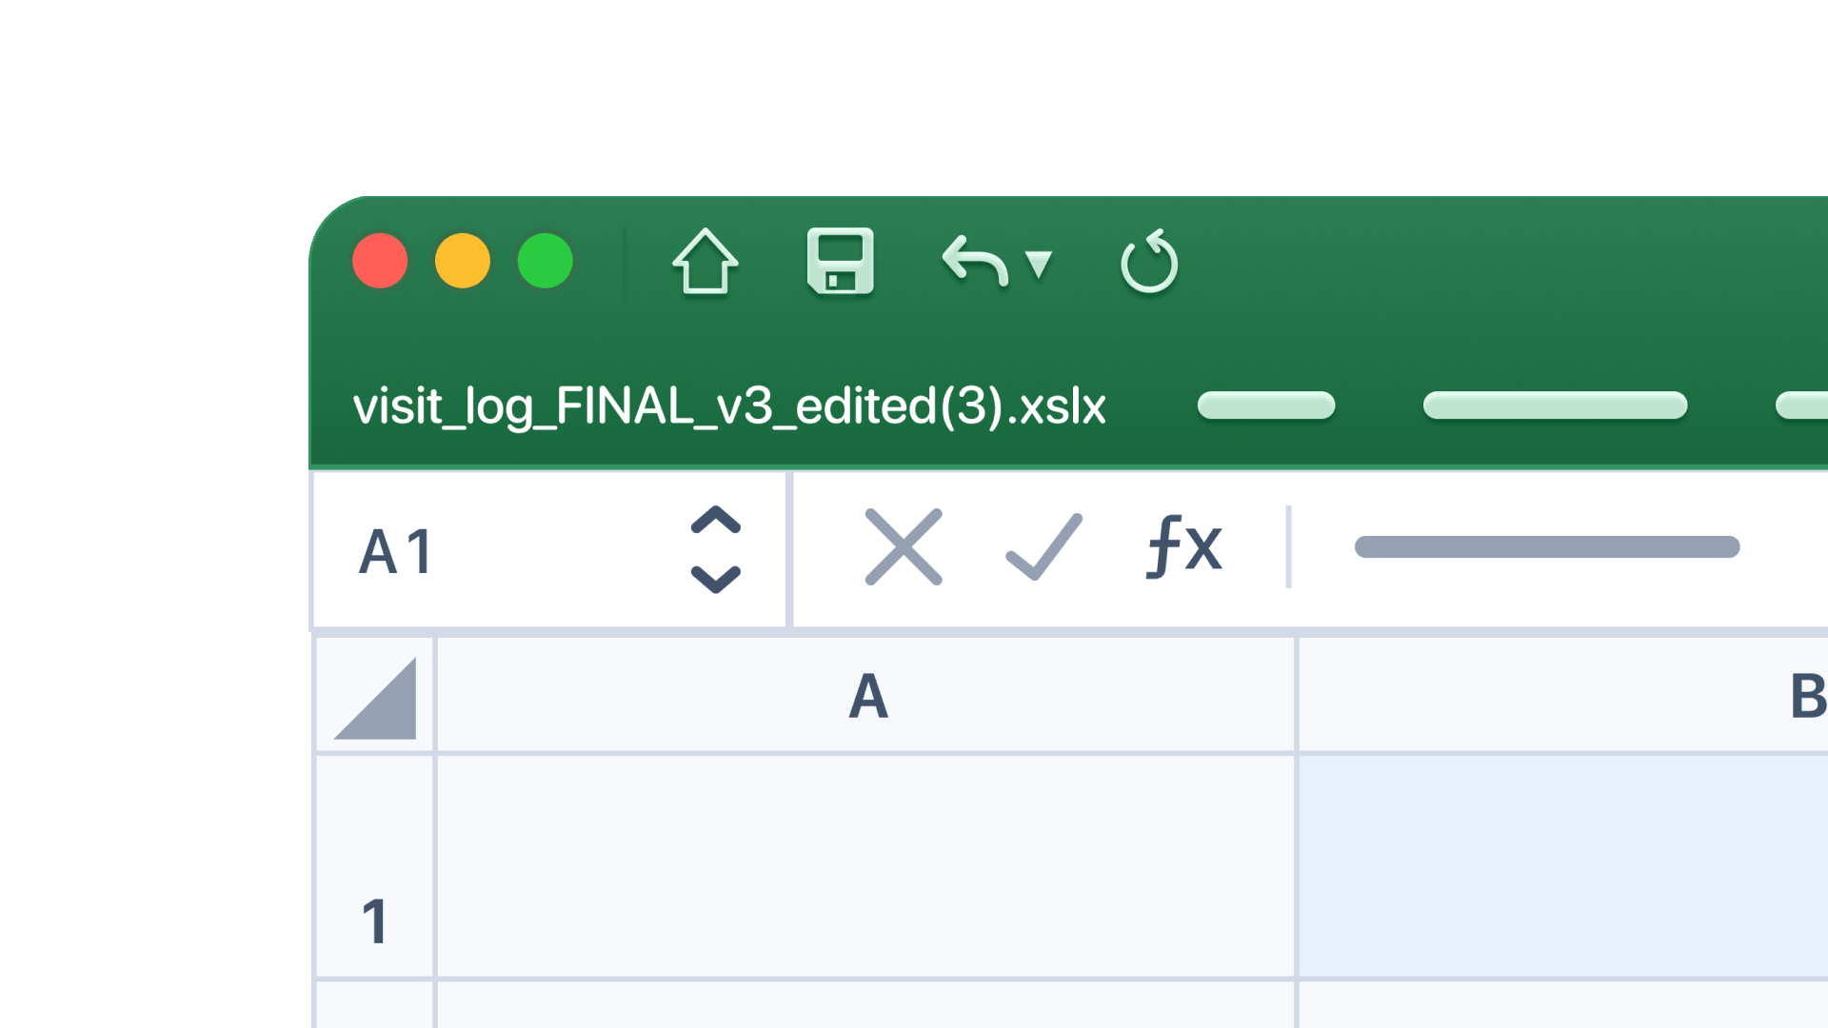
Task: Select all cells using the corner triangle
Action: click(x=375, y=697)
